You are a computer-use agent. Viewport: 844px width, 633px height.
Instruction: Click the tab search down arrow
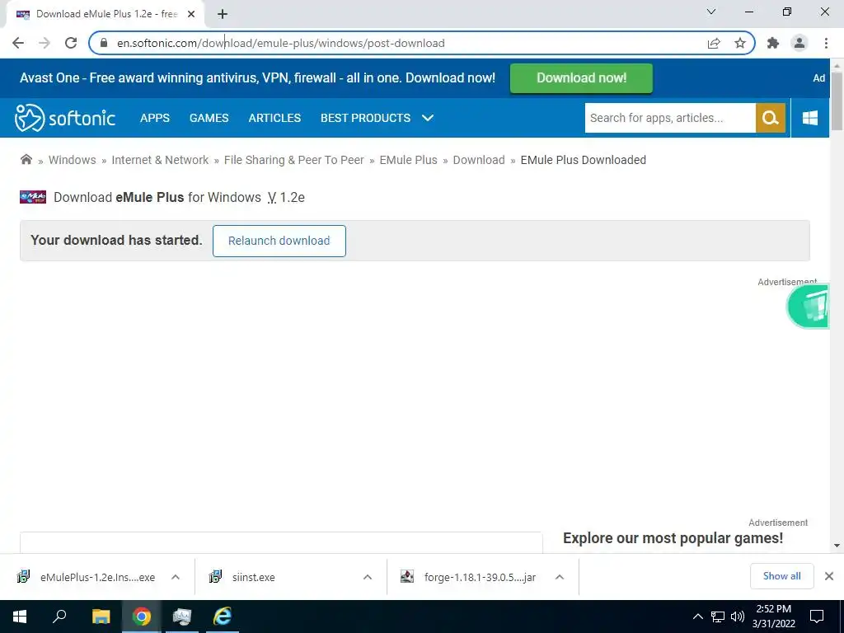711,12
